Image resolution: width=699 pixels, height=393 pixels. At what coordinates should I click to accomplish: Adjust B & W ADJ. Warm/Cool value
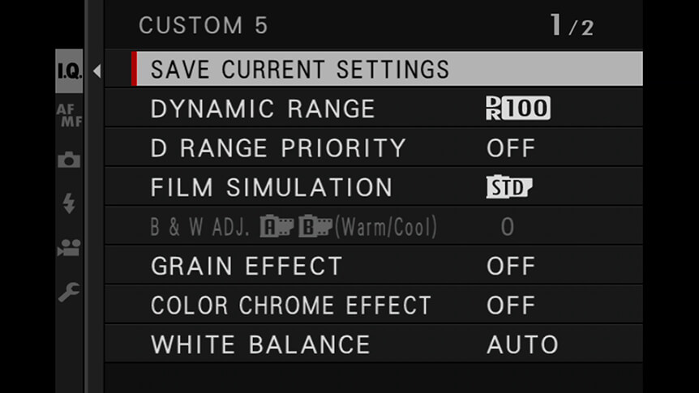pyautogui.click(x=508, y=227)
